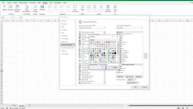Select New Group (Custom) in tabs list

[128, 64]
